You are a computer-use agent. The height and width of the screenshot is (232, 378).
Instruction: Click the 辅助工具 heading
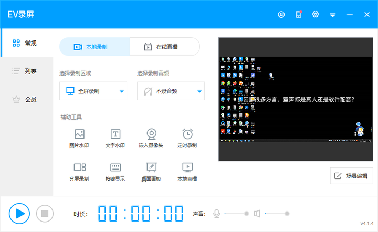point(71,118)
